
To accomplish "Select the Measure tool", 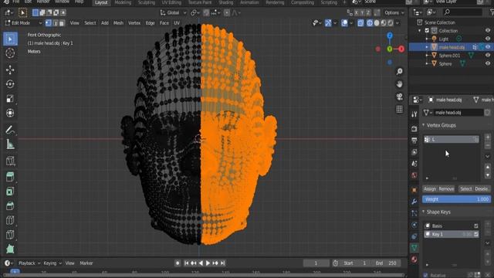I will (10, 144).
